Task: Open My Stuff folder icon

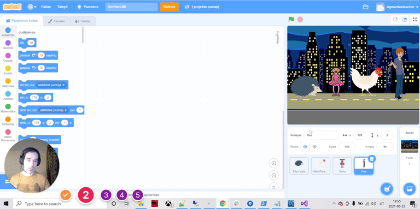Action: 365,7
